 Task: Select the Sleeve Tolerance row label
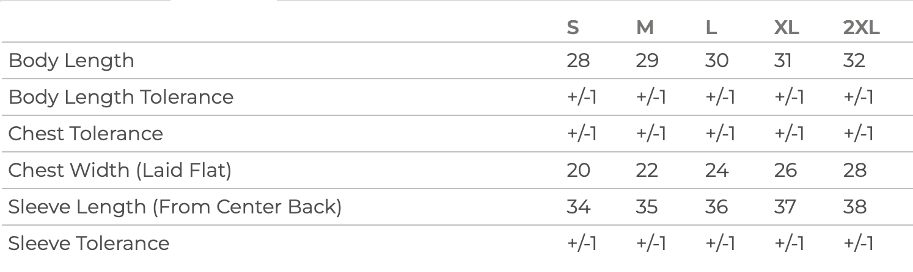[x=89, y=243]
